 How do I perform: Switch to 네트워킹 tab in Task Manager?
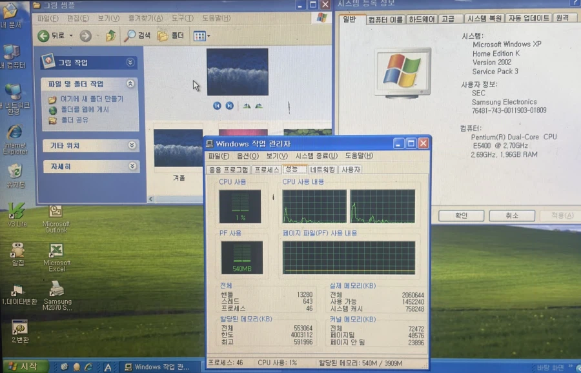click(x=322, y=170)
